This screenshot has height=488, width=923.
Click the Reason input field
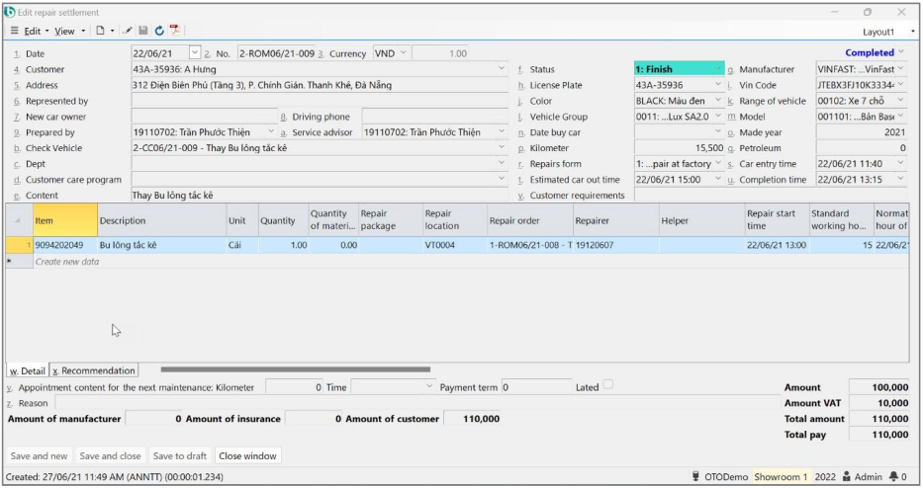click(x=416, y=403)
